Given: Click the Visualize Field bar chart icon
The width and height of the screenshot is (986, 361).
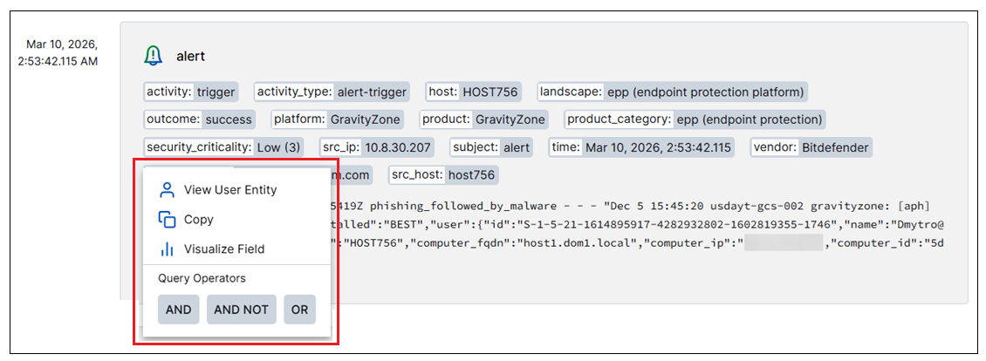Looking at the screenshot, I should (167, 249).
